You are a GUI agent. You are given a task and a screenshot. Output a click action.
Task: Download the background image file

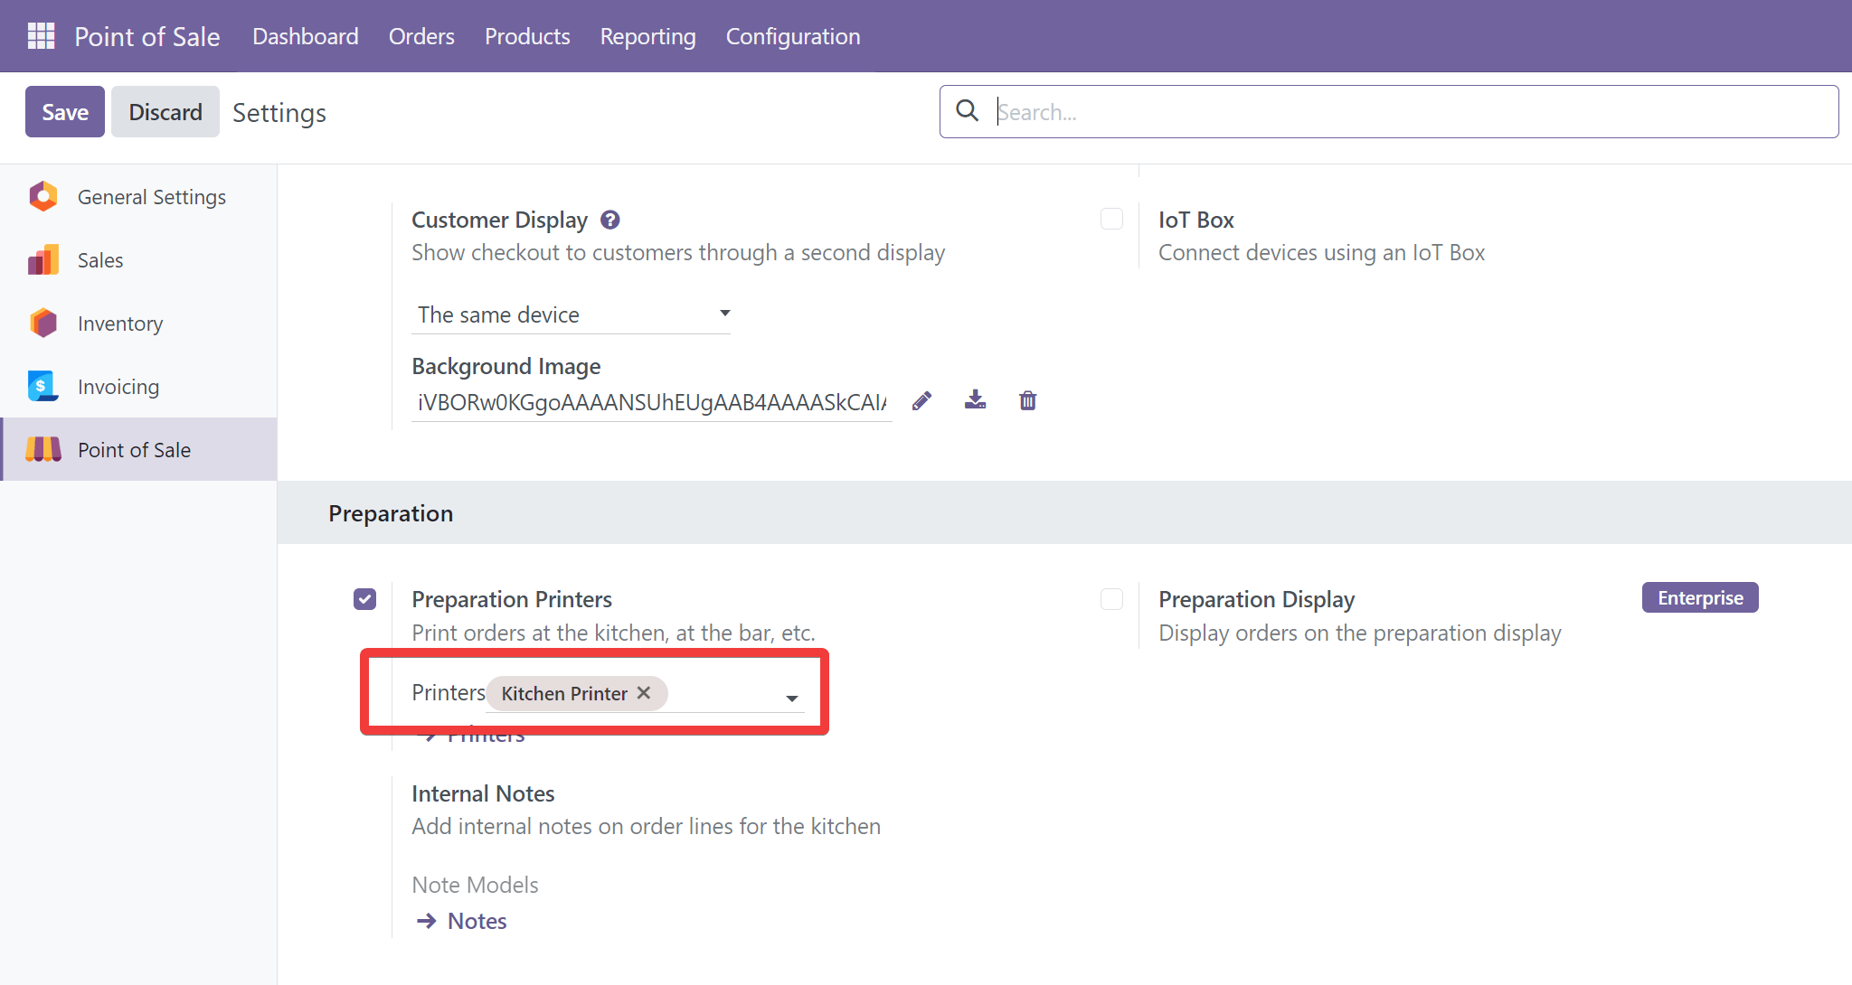point(975,400)
